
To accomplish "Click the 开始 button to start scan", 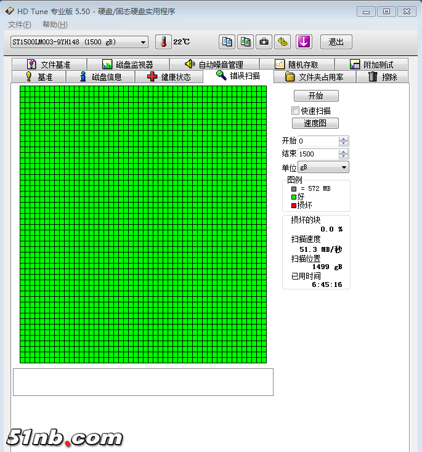I will tap(315, 96).
